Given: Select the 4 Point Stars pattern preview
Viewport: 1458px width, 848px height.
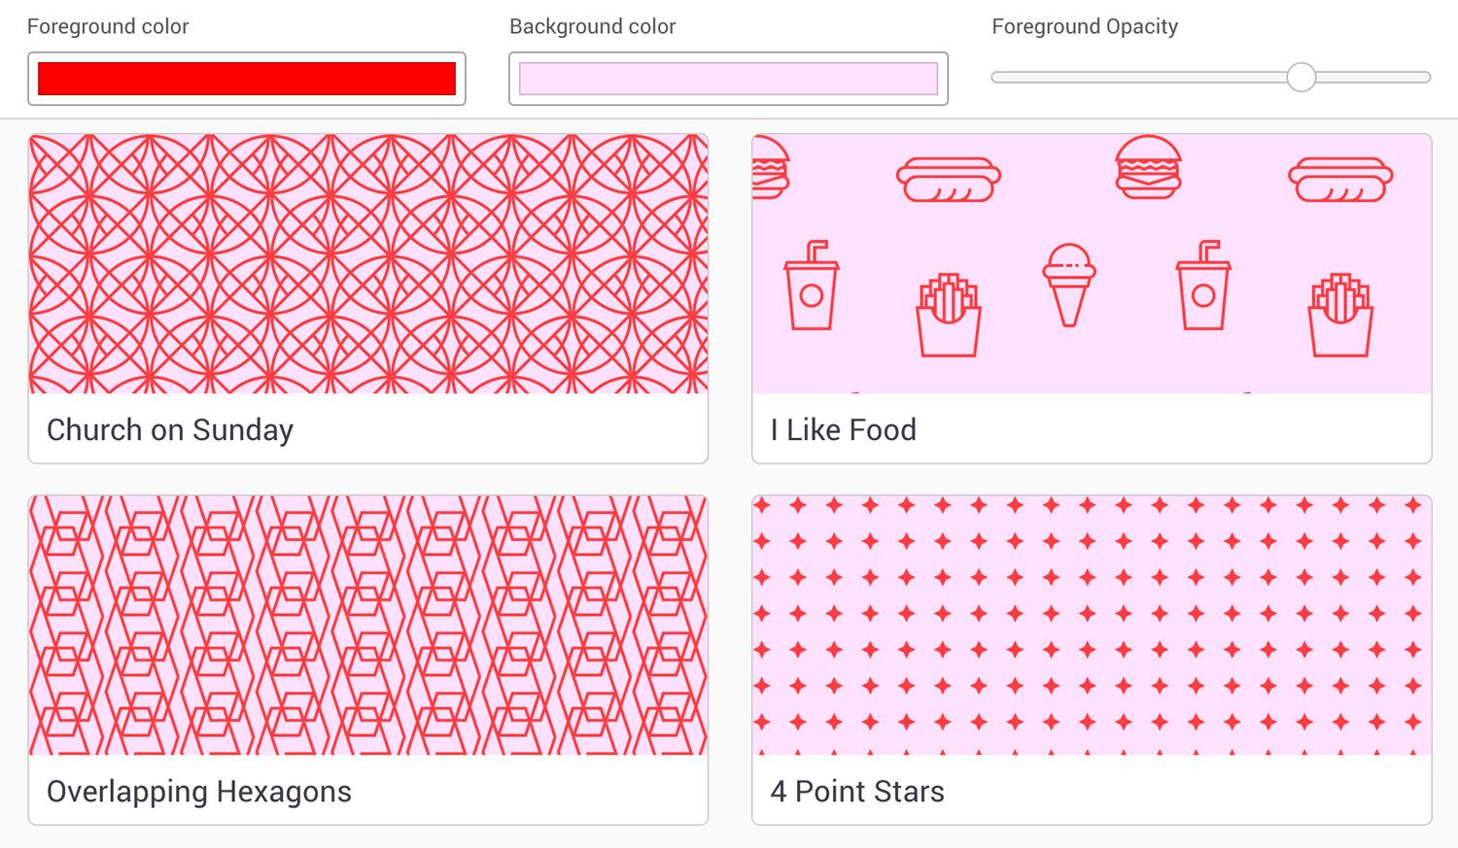Looking at the screenshot, I should [1092, 626].
